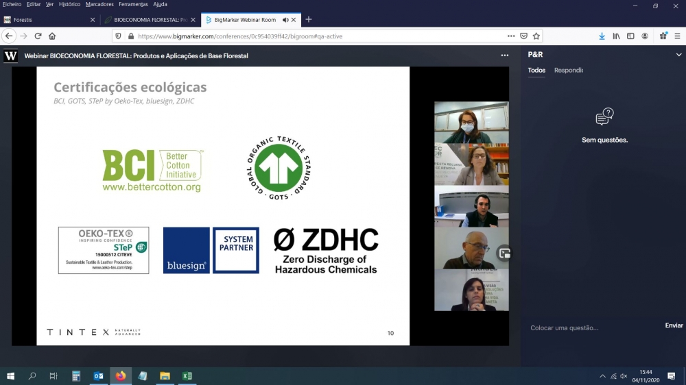This screenshot has height=385, width=686.
Task: Open the clock and date 15:44
Action: coord(646,376)
